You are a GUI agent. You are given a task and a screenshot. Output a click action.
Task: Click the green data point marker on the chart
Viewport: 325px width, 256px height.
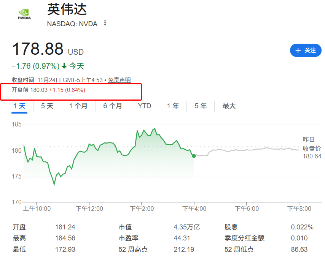(x=193, y=156)
